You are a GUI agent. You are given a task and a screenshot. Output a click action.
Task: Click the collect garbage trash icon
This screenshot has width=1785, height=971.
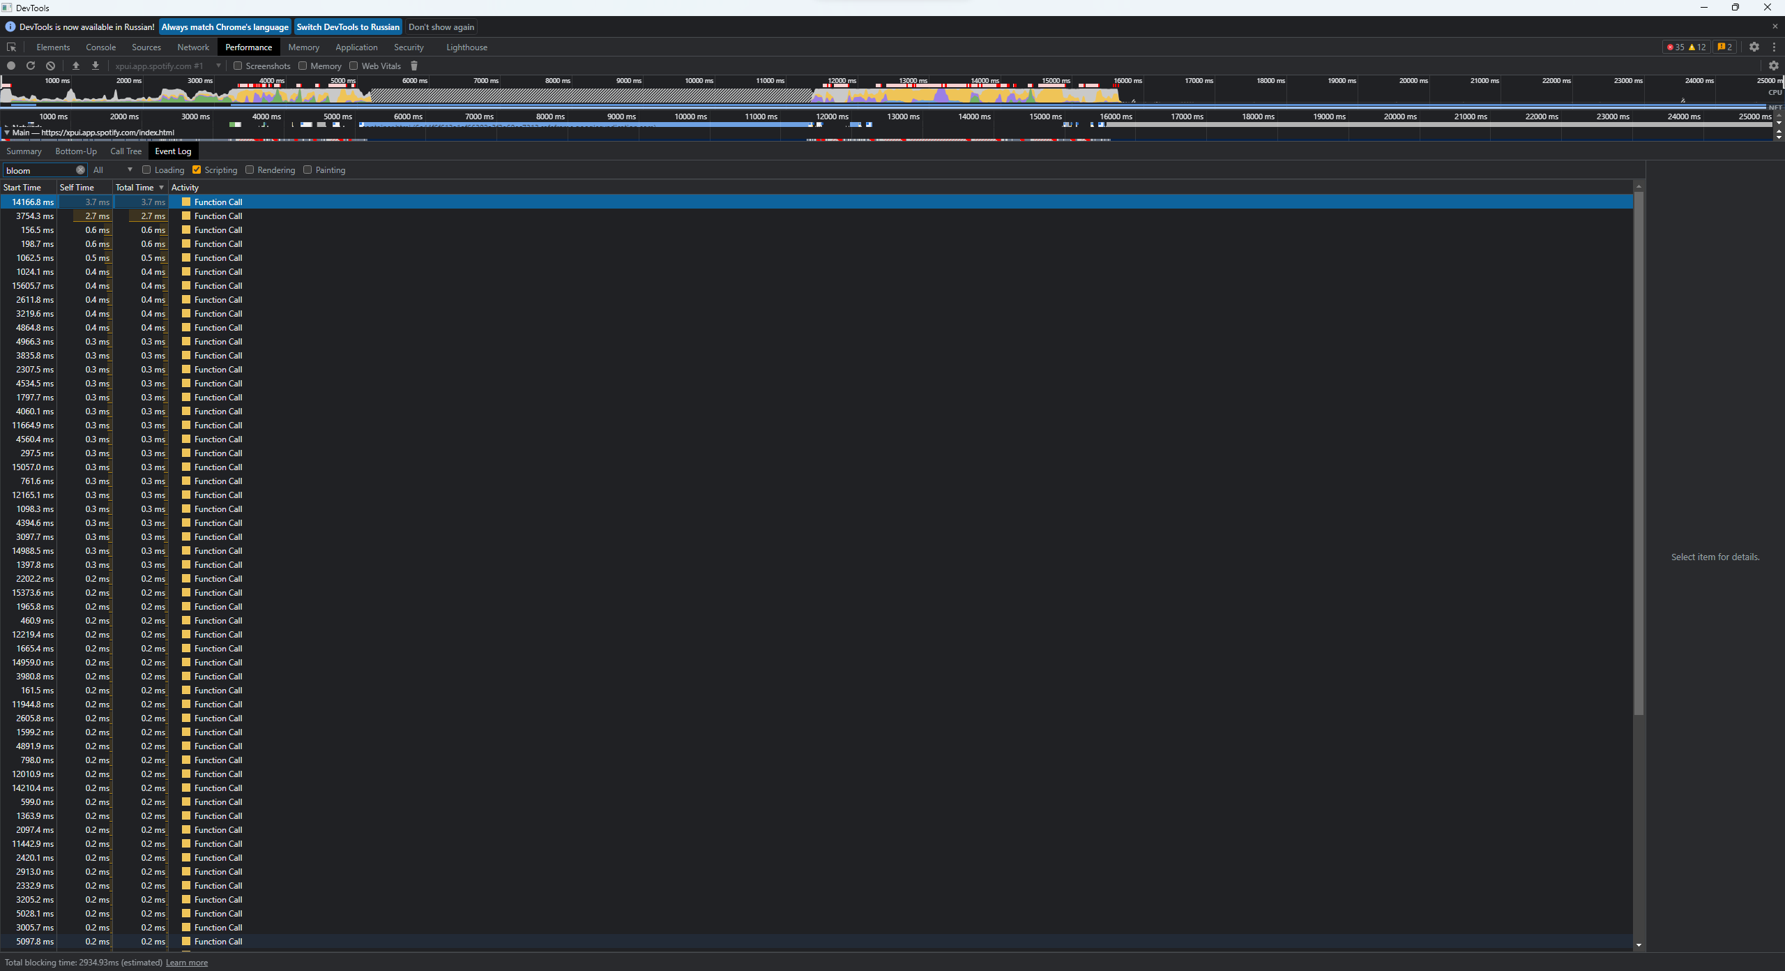click(x=414, y=66)
